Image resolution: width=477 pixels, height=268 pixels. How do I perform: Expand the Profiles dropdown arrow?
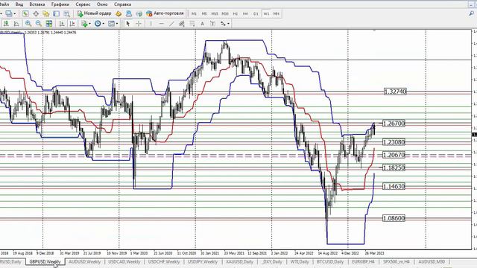tap(15, 13)
